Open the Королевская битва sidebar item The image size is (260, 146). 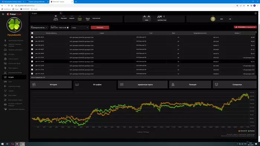coord(14,73)
